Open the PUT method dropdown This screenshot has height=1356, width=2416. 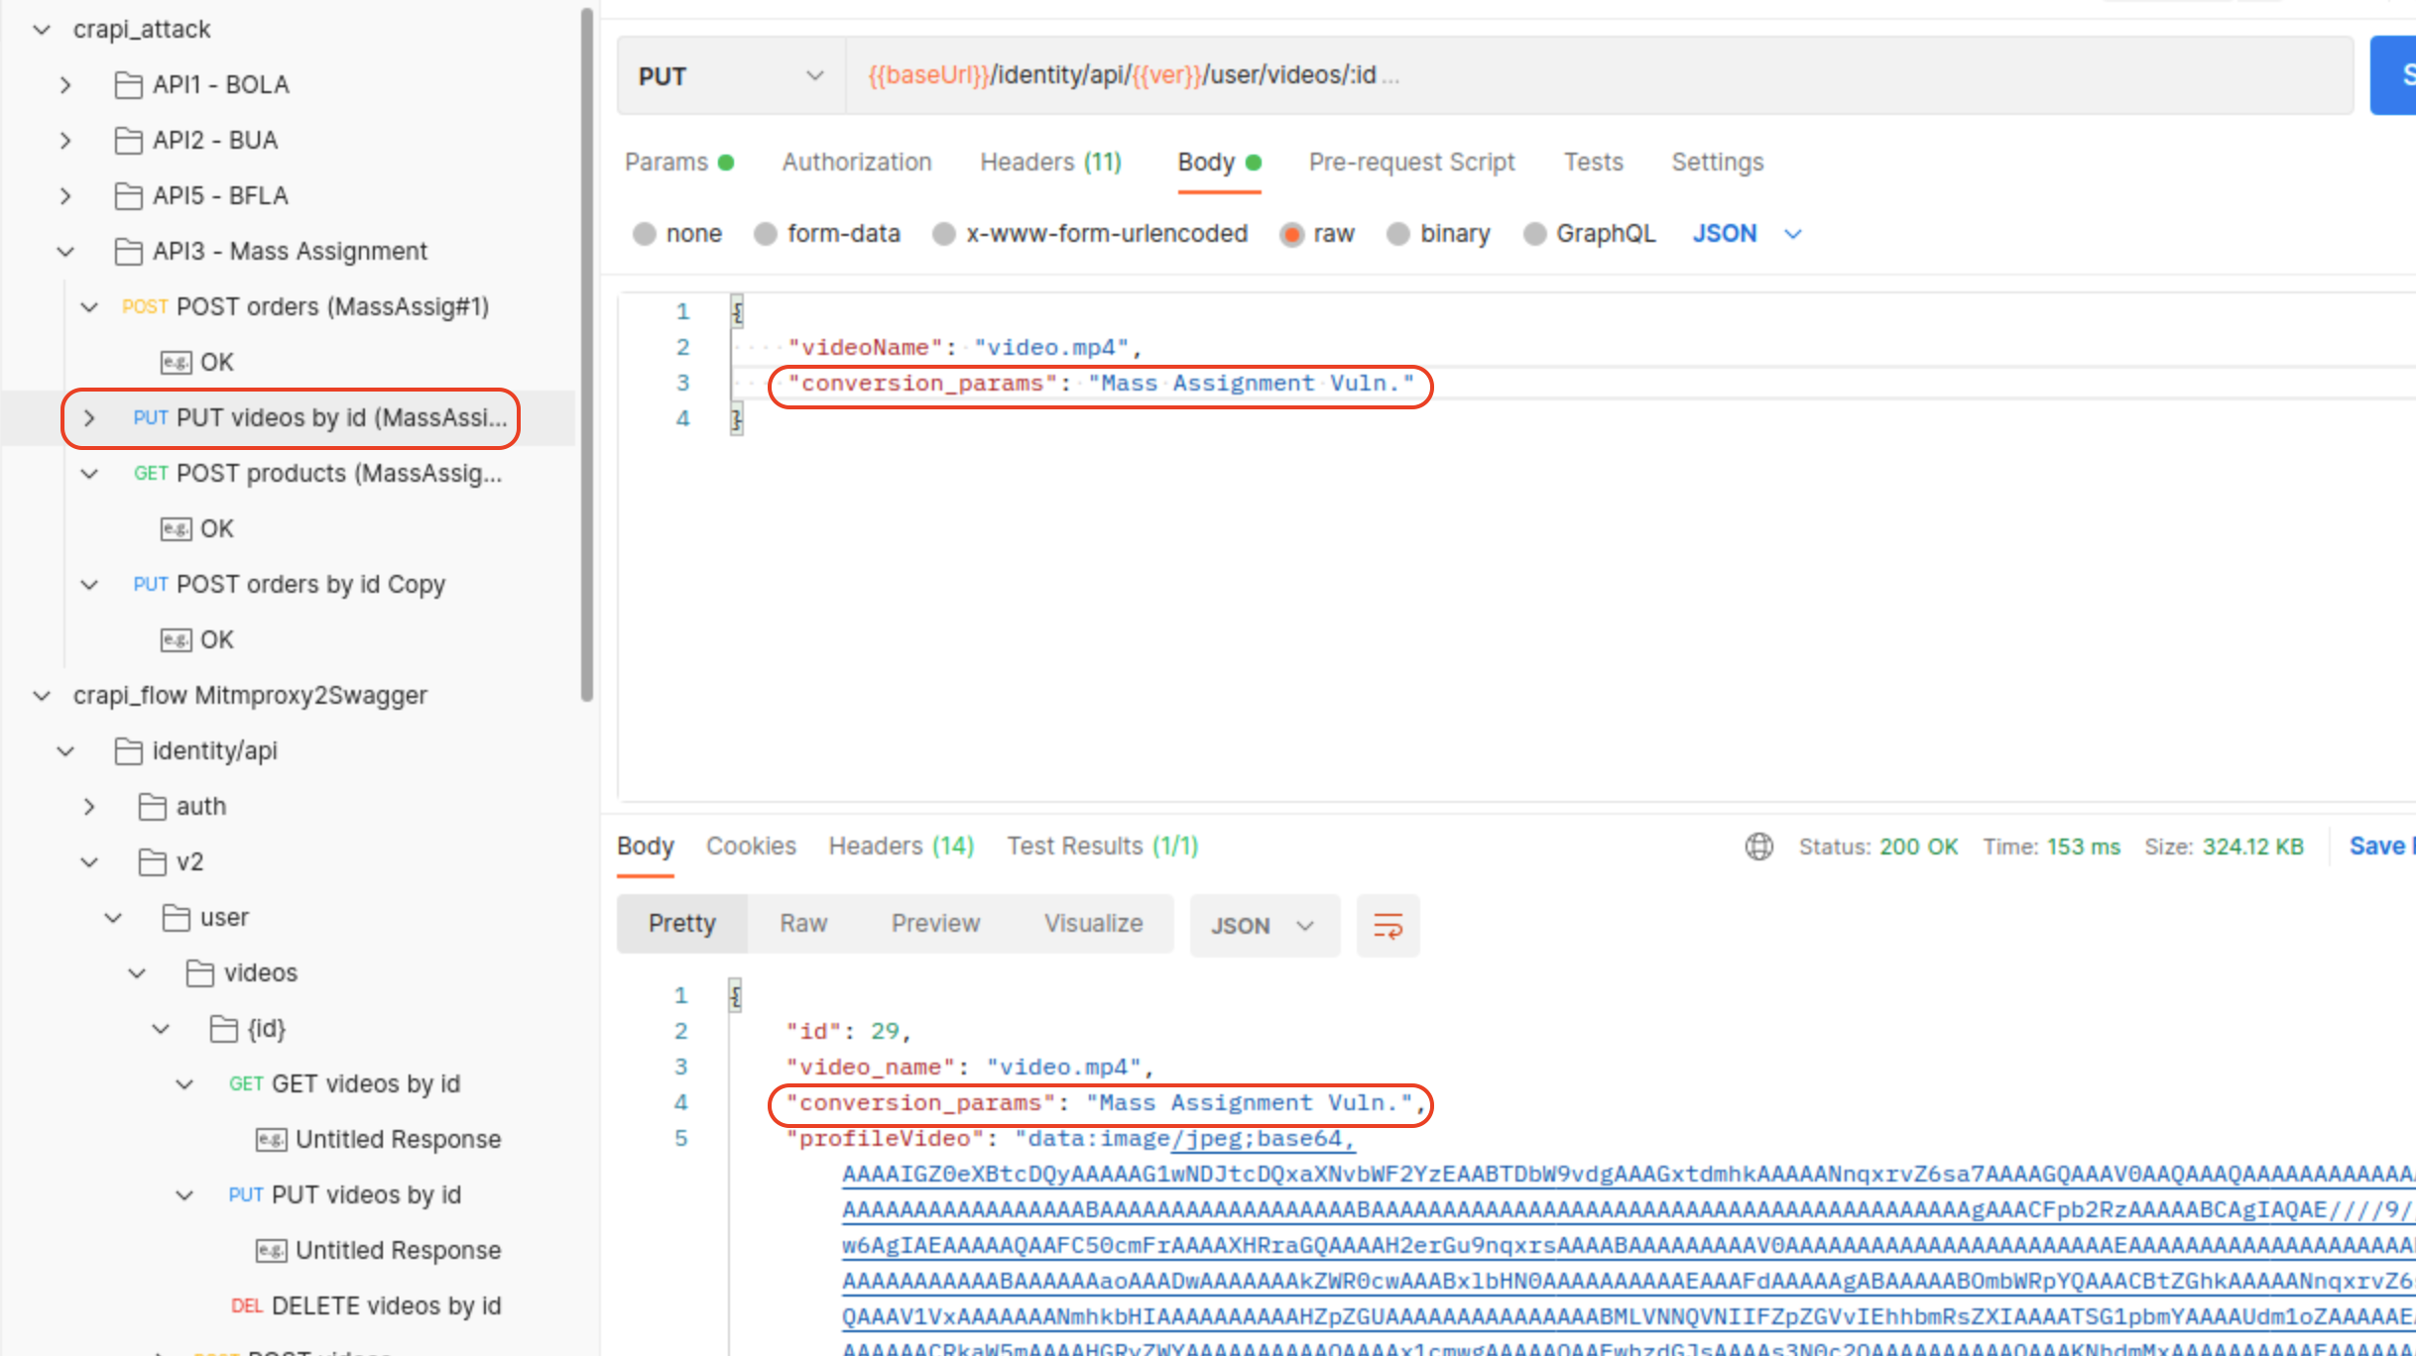(730, 76)
